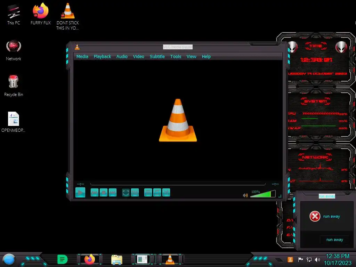Open the green chat app on taskbar

coord(63,259)
